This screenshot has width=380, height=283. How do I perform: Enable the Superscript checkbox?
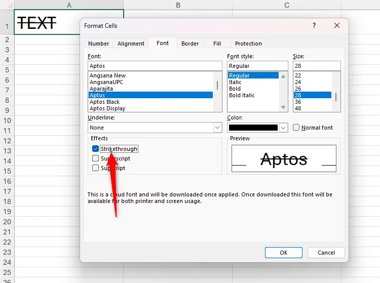pos(96,158)
